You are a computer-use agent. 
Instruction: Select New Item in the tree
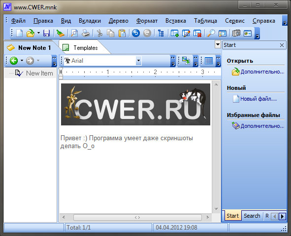point(39,74)
